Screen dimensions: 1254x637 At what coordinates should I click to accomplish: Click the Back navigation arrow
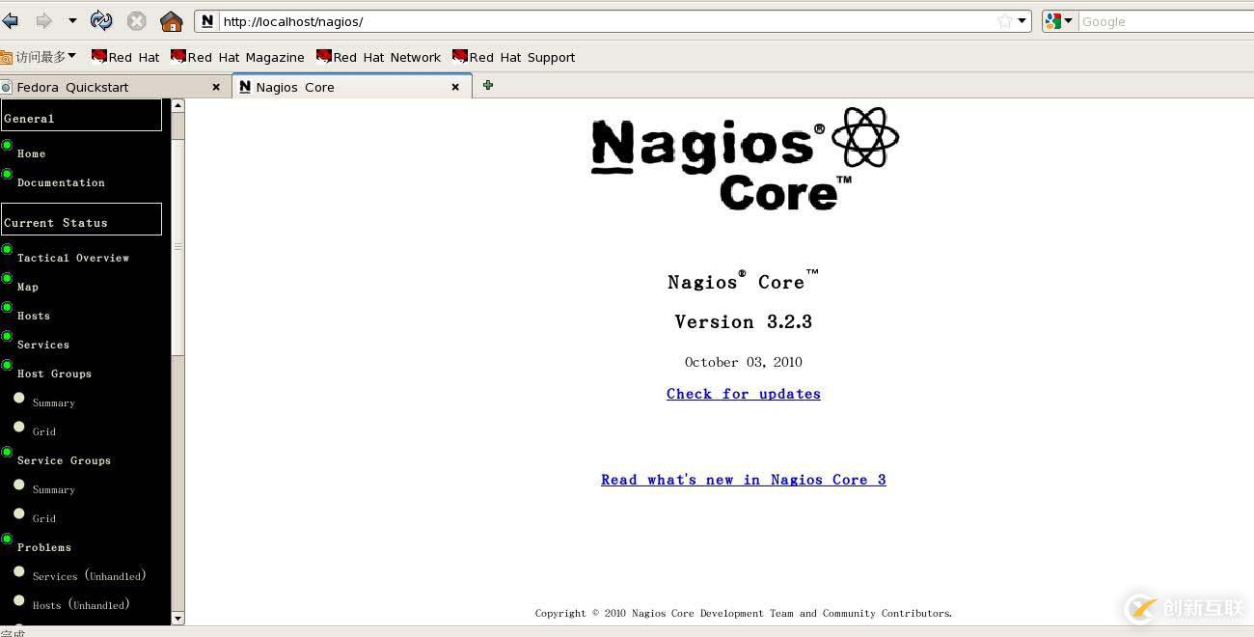[x=11, y=20]
